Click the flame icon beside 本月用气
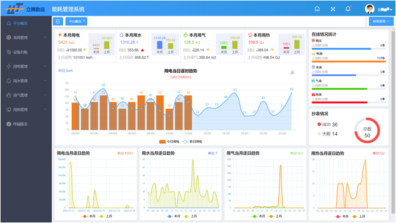This screenshot has height=223, width=396. [185, 35]
